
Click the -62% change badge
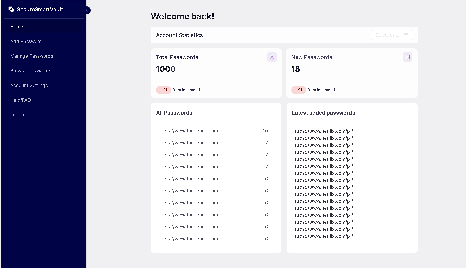163,90
